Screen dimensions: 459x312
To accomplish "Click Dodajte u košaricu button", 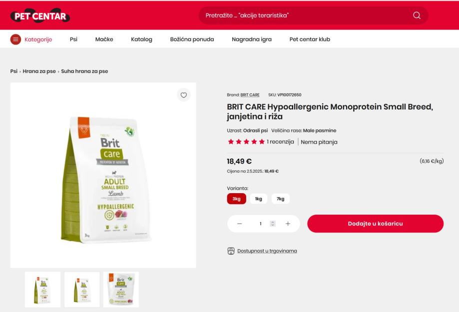I will pyautogui.click(x=375, y=224).
